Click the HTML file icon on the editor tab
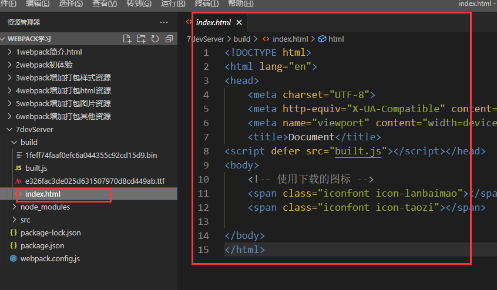Image resolution: width=497 pixels, height=290 pixels. [189, 22]
